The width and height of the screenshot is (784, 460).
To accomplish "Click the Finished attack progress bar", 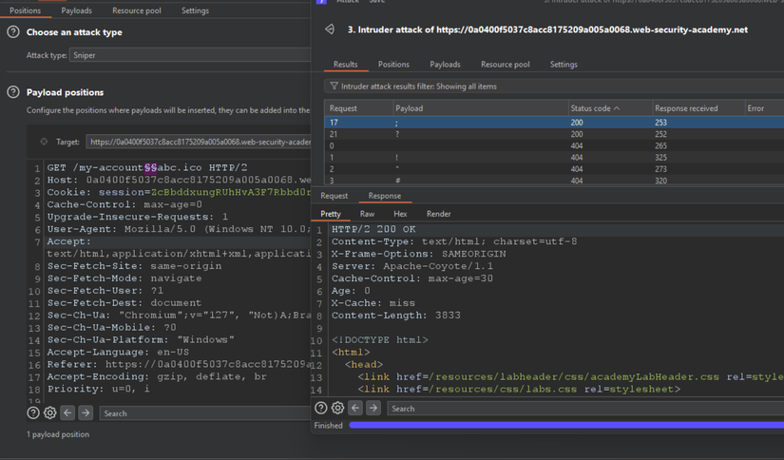I will pos(566,425).
